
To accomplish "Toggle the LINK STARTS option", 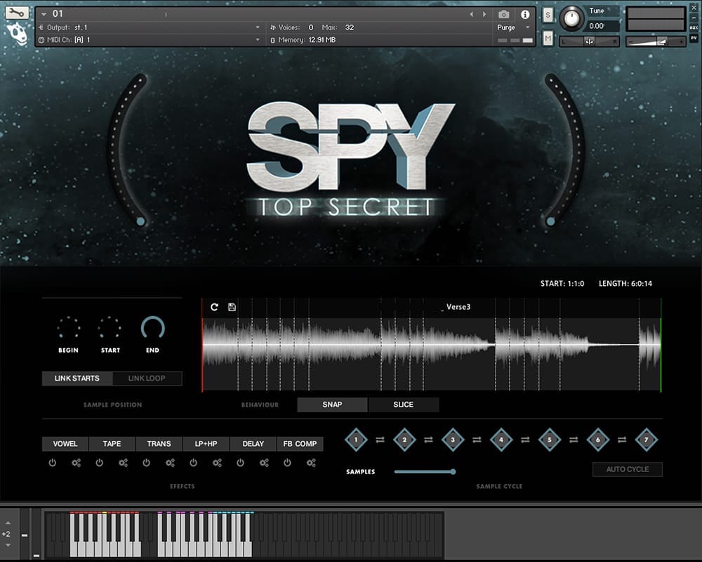I will coord(77,379).
